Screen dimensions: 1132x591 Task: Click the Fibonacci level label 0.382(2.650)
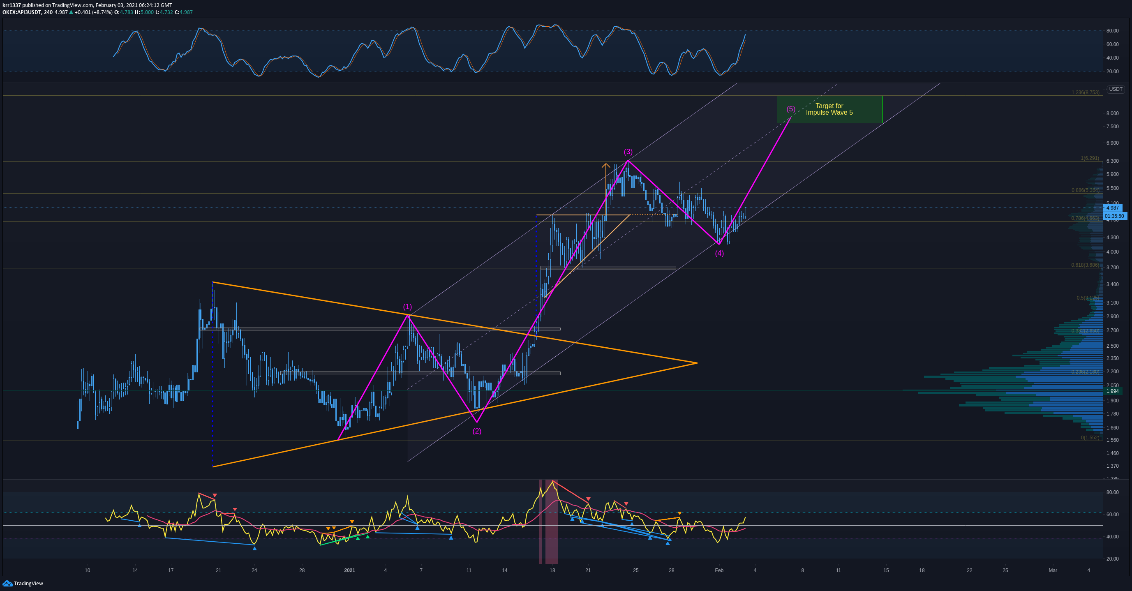[x=1085, y=331]
